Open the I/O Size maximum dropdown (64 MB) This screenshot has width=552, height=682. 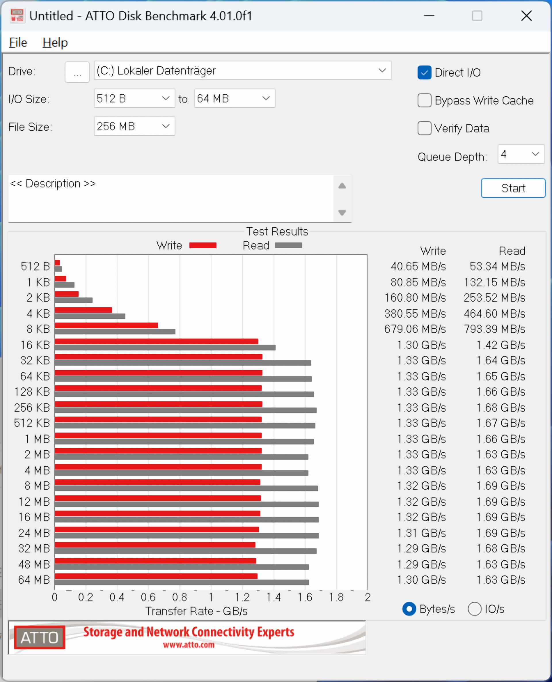(x=235, y=98)
